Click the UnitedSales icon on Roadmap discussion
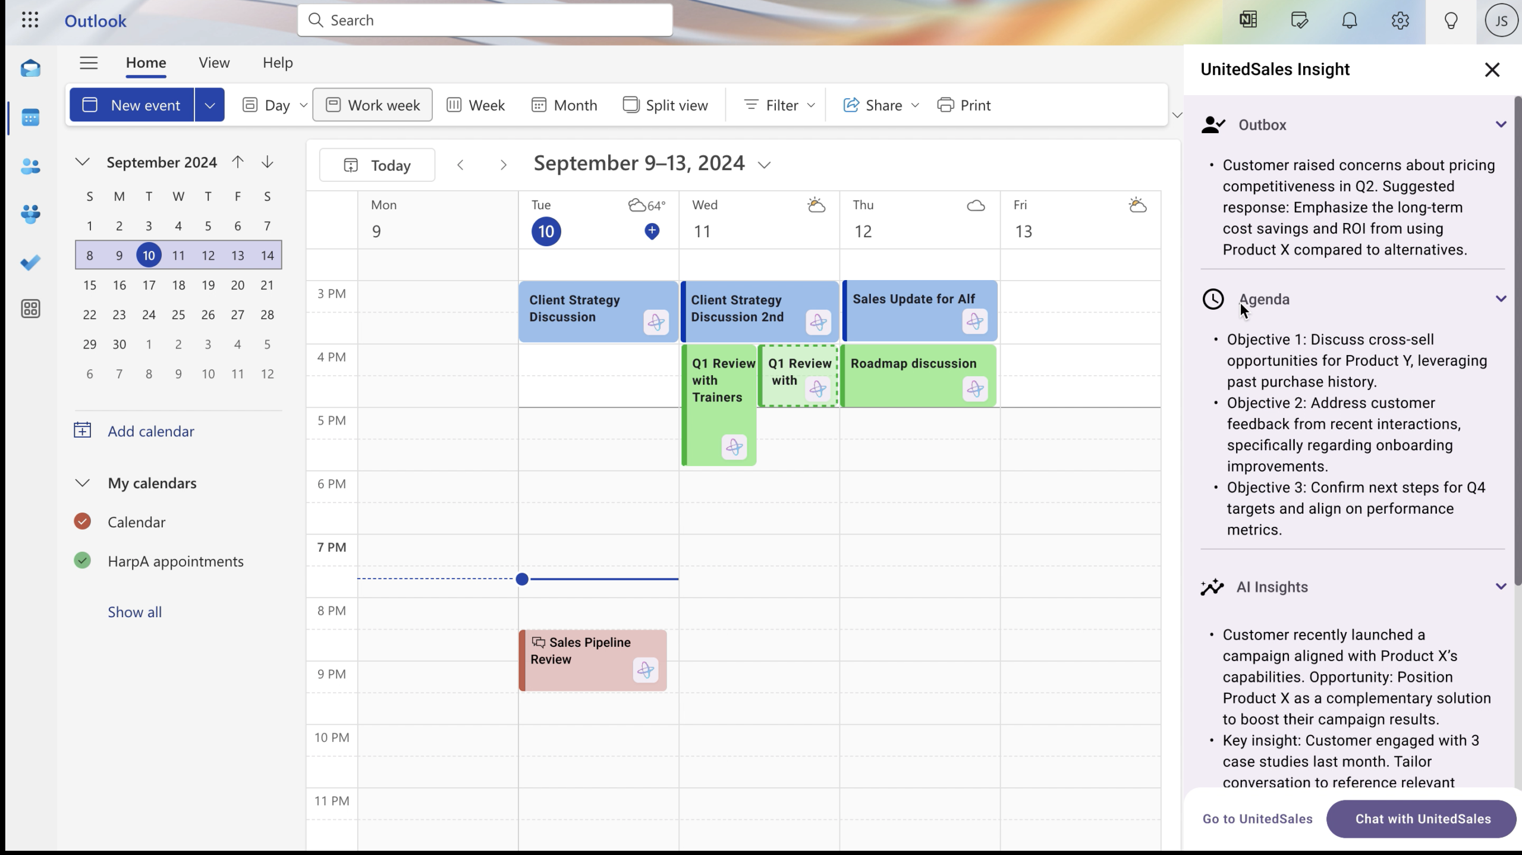The width and height of the screenshot is (1522, 855). (975, 389)
